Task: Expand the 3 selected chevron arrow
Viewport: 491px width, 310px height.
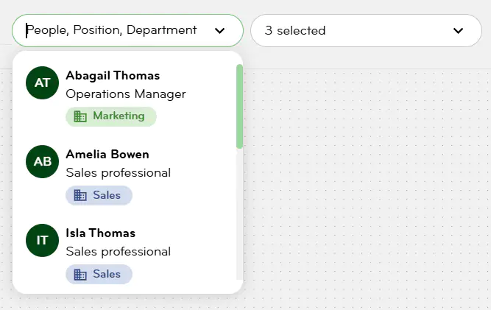Action: [x=458, y=31]
